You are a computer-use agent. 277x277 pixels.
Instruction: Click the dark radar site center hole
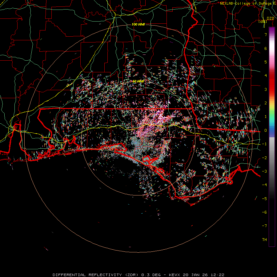[x=138, y=139]
